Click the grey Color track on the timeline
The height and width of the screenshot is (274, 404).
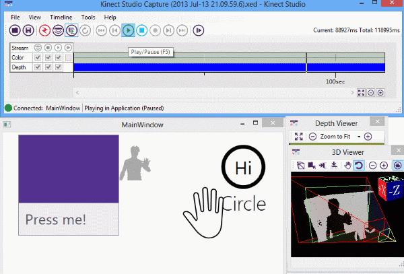(x=230, y=58)
